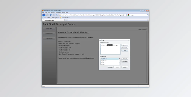Image resolution: width=191 pixels, height=97 pixels.
Task: Open the Getting Started bookmark
Action: point(55,18)
